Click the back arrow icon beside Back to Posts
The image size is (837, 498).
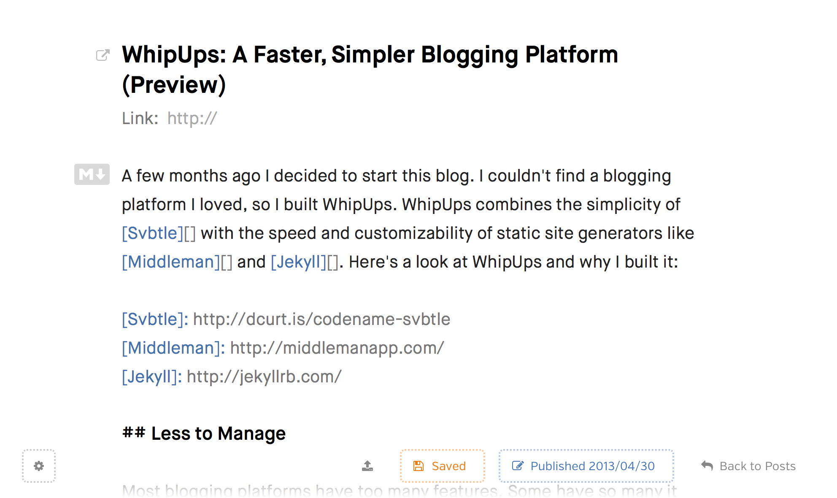pyautogui.click(x=707, y=466)
